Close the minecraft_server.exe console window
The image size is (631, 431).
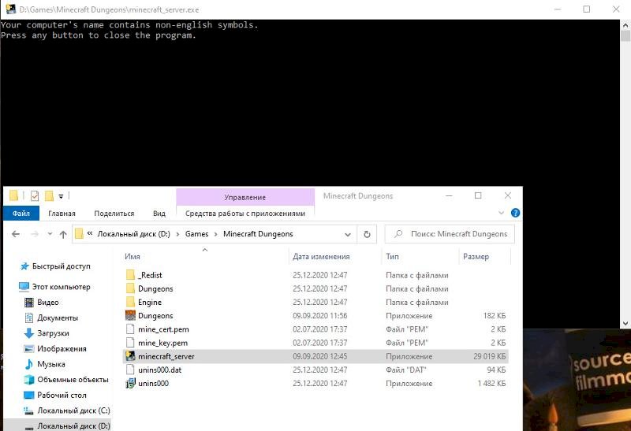point(616,9)
